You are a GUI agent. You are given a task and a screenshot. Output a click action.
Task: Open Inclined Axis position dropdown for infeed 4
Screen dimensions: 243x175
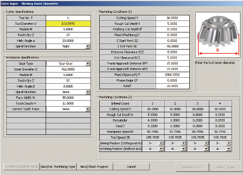coord(229,149)
